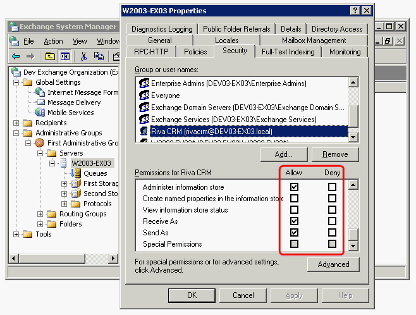
Task: Expand the Tools tree node
Action: tap(16, 234)
